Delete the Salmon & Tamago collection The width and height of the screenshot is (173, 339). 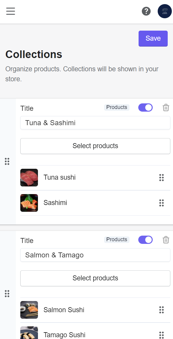tap(166, 240)
